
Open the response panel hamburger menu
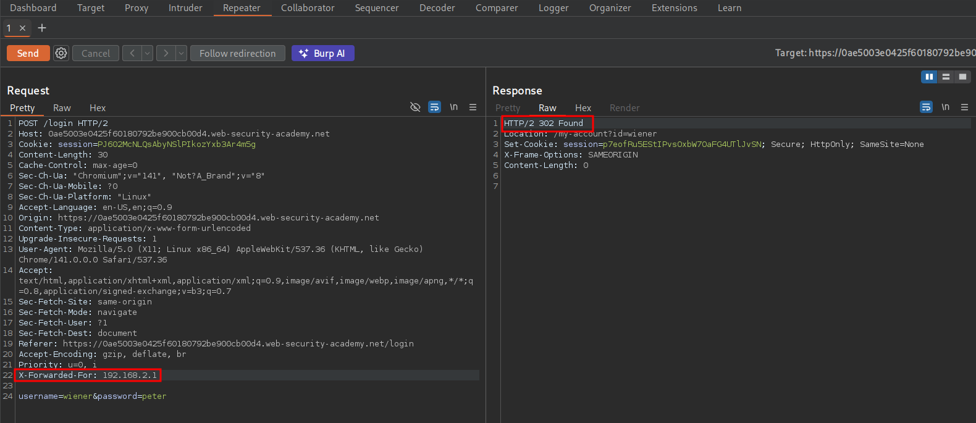tap(964, 107)
